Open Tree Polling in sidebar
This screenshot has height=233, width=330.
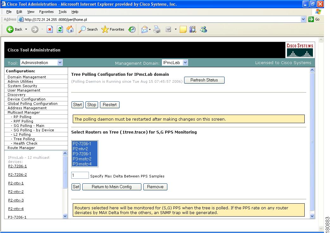tap(24, 139)
